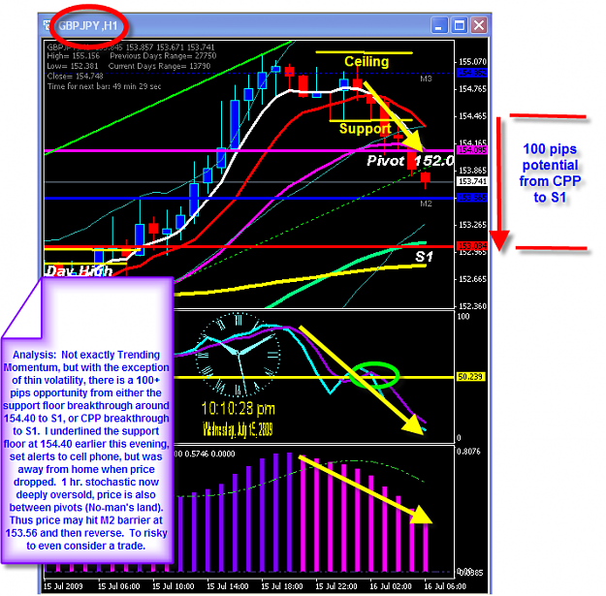Select the 'Close= 154.748' info label
The height and width of the screenshot is (596, 606).
75,77
